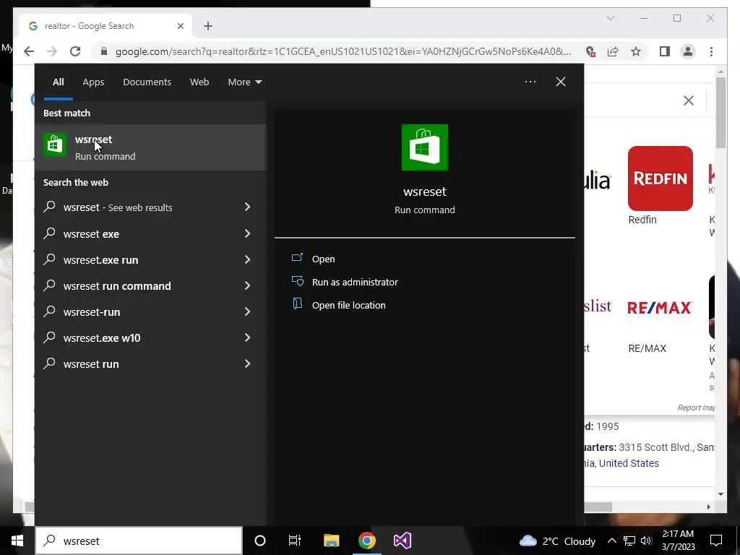Close the Google panel with X

pos(689,100)
